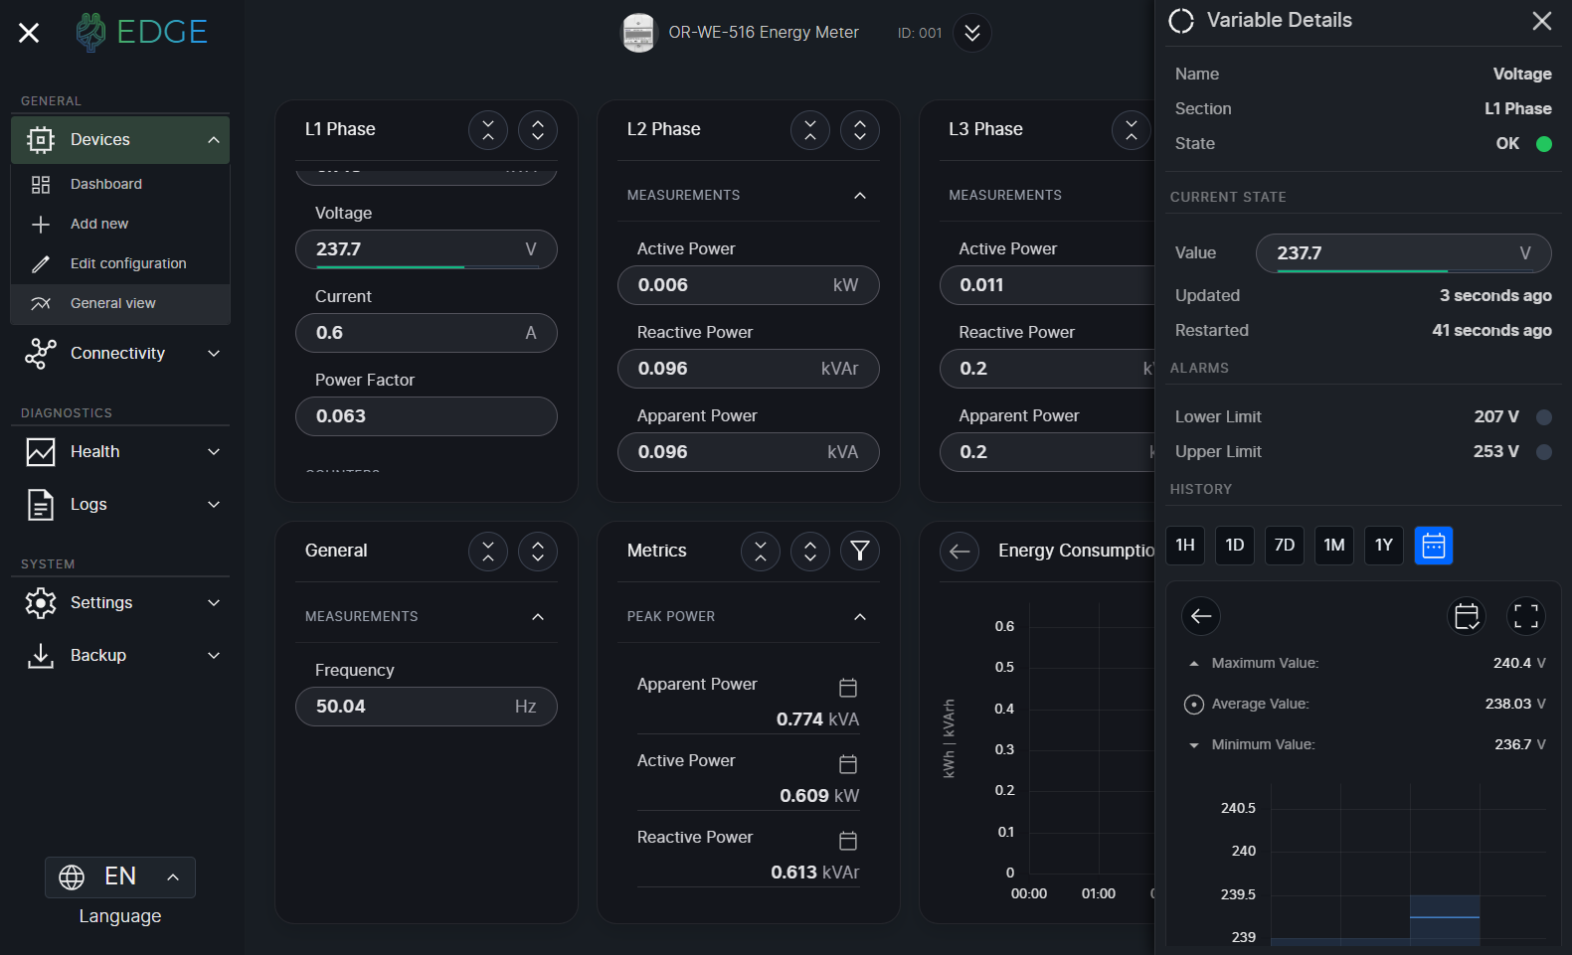The width and height of the screenshot is (1572, 955).
Task: Close the sidebar with the X icon
Action: tap(29, 33)
